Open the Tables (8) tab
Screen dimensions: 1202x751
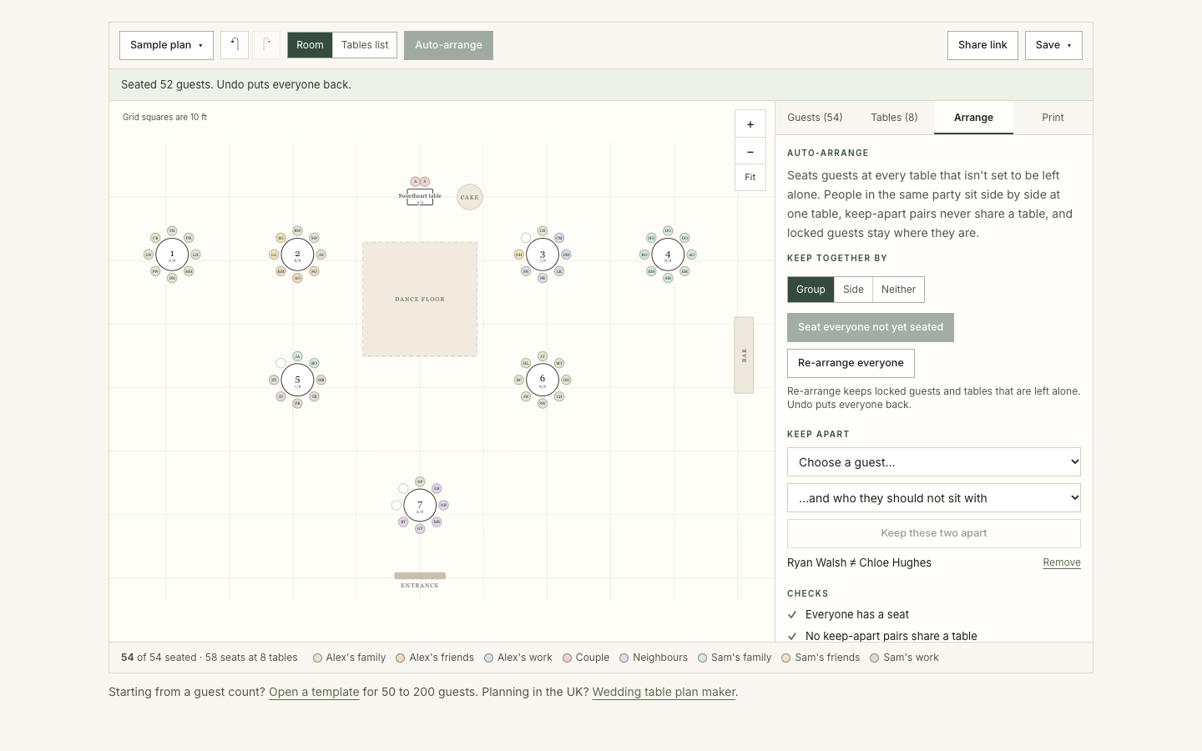pos(894,118)
